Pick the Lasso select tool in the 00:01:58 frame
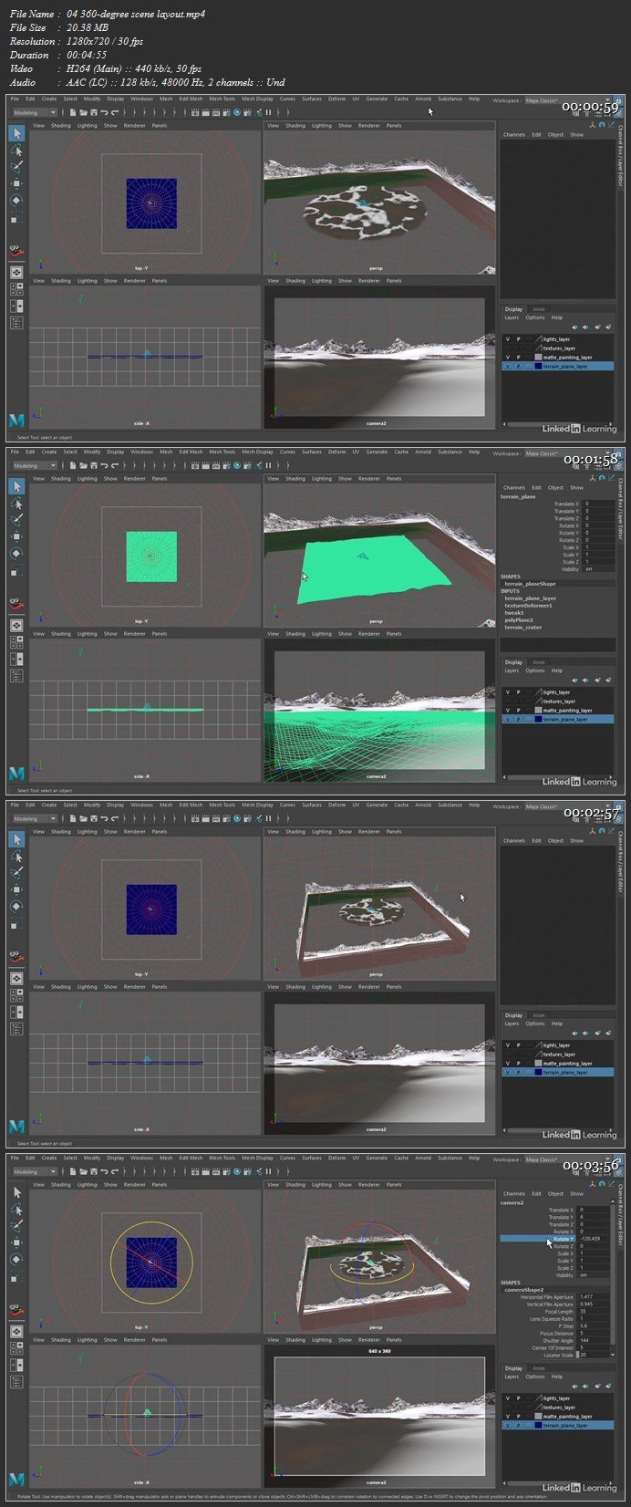This screenshot has width=631, height=1507. pyautogui.click(x=16, y=503)
